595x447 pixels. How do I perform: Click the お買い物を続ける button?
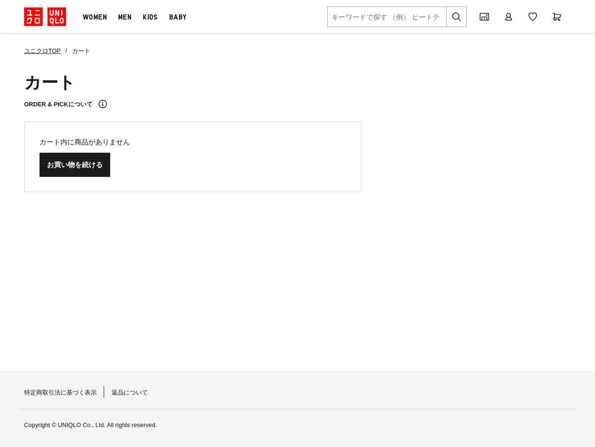[75, 165]
